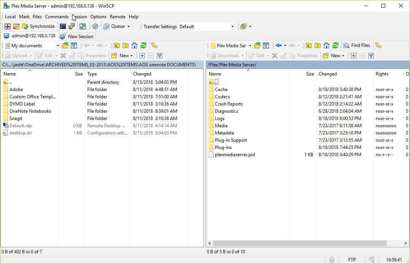Go to local home directory icon
This screenshot has width=410, height=264.
(135, 45)
